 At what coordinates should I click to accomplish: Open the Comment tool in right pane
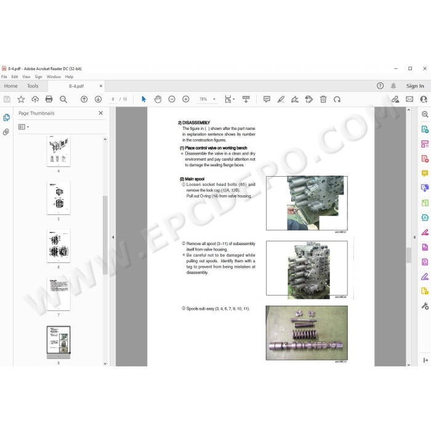425,173
